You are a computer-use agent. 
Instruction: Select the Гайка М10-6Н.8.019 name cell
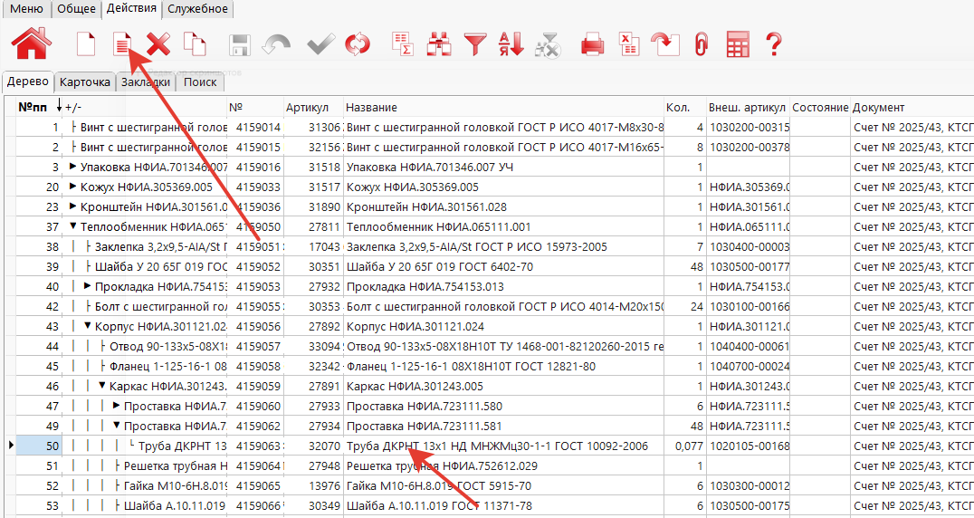tap(502, 485)
